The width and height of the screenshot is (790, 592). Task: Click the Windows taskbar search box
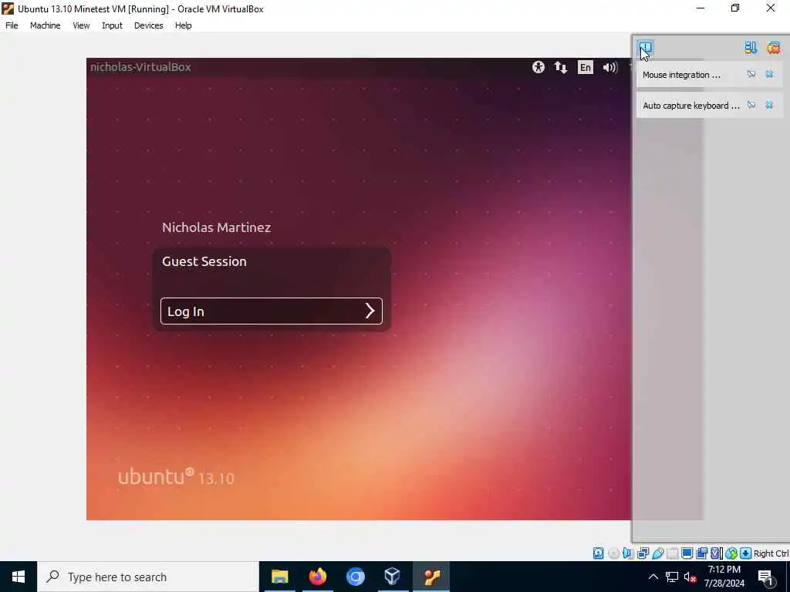click(x=147, y=577)
